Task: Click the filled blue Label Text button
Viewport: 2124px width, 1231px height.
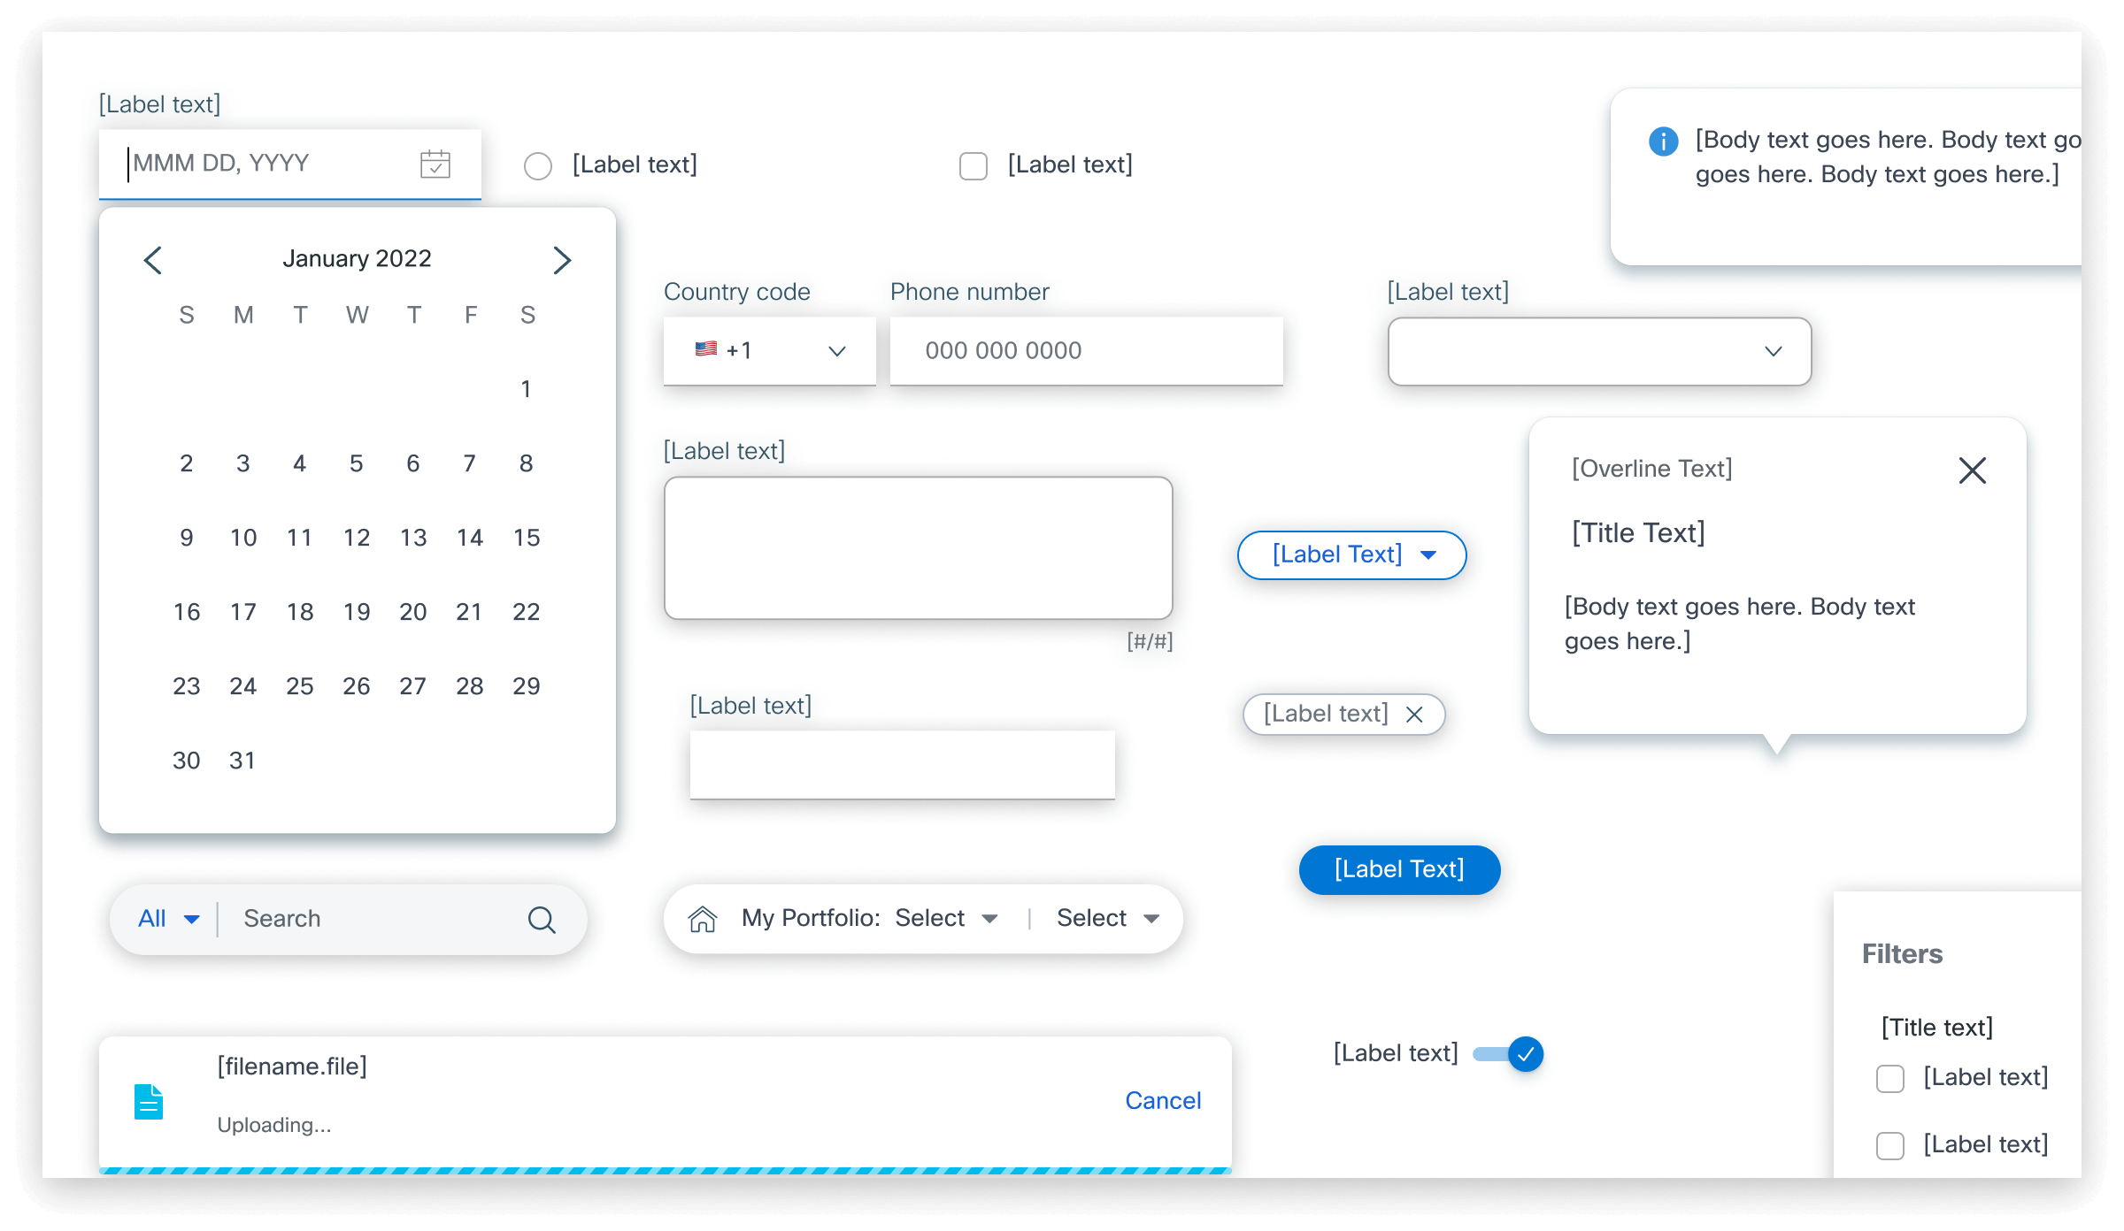Action: (1398, 868)
